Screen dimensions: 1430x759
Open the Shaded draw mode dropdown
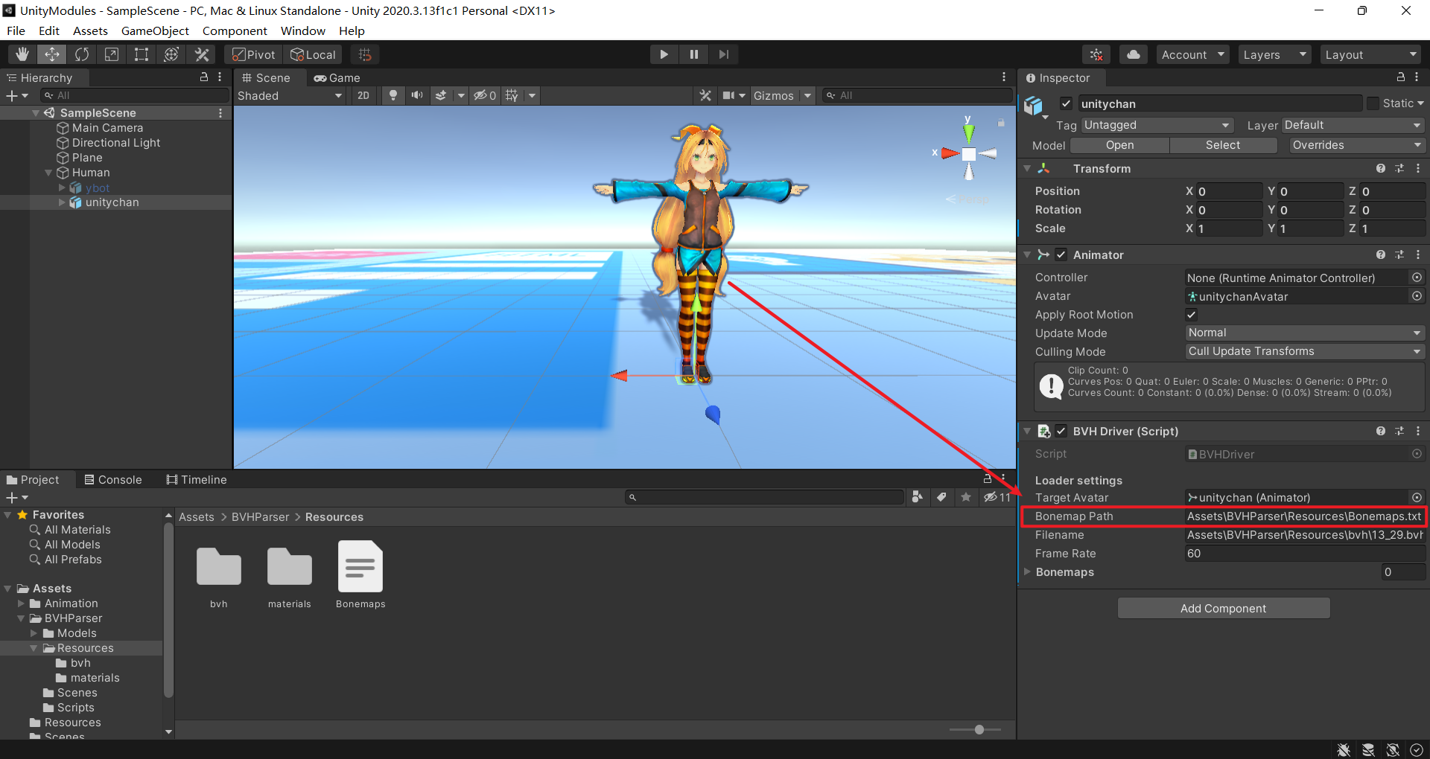pyautogui.click(x=290, y=95)
